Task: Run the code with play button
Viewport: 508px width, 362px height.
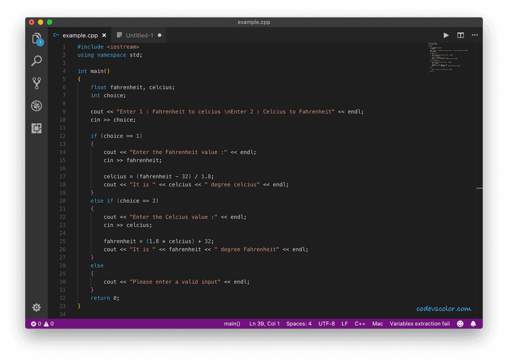Action: [x=446, y=35]
